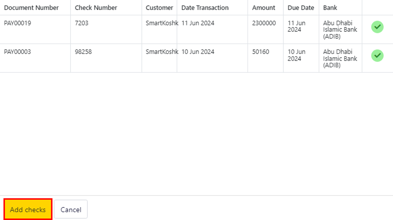Click the amount 2300000 cell
The image size is (393, 220).
click(x=264, y=23)
